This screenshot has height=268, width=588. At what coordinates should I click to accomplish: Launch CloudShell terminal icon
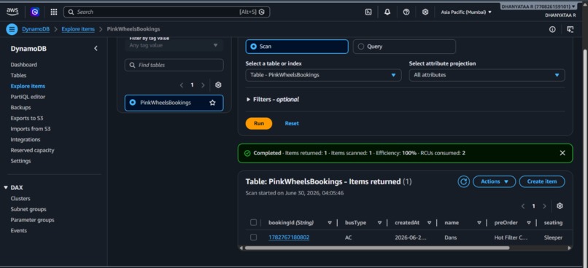(368, 12)
